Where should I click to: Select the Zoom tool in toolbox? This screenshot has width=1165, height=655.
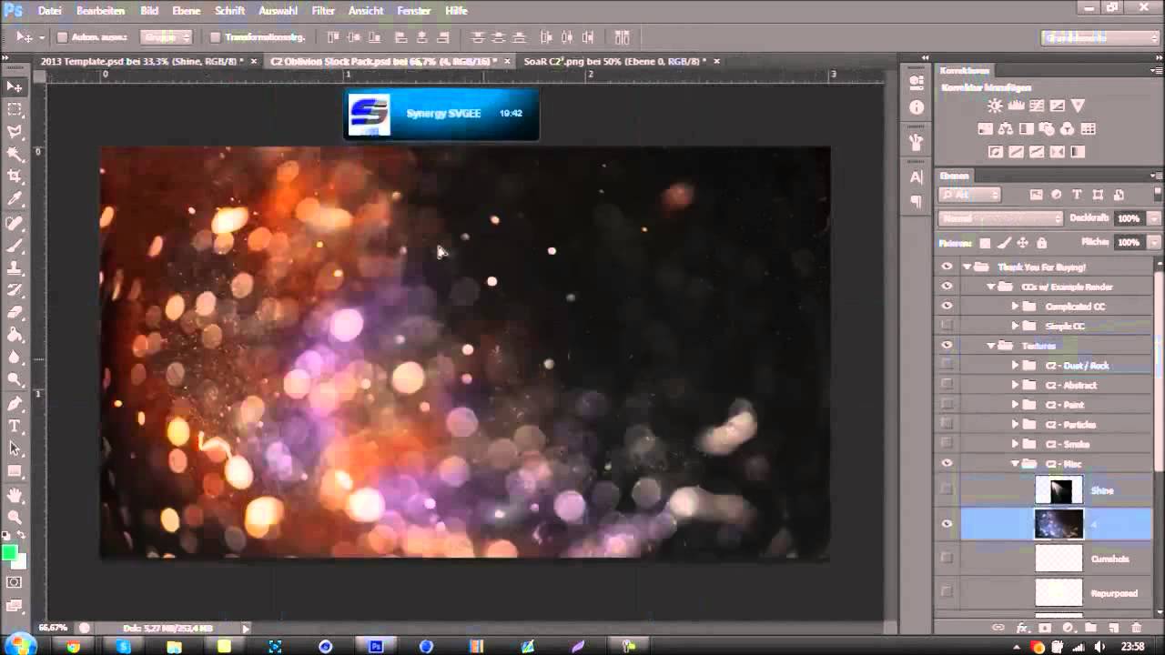click(x=15, y=518)
